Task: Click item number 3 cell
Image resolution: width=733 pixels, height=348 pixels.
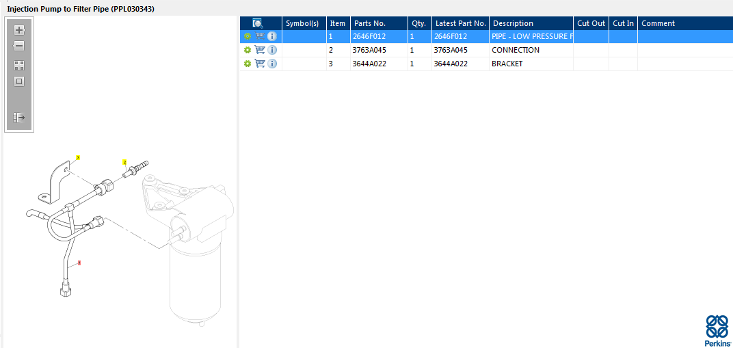Action: 338,64
